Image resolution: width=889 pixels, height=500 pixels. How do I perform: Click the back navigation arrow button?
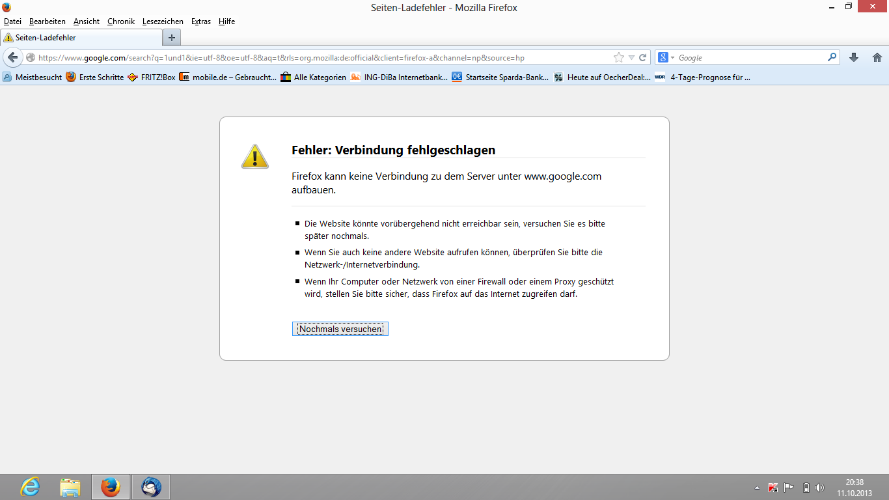click(x=12, y=57)
